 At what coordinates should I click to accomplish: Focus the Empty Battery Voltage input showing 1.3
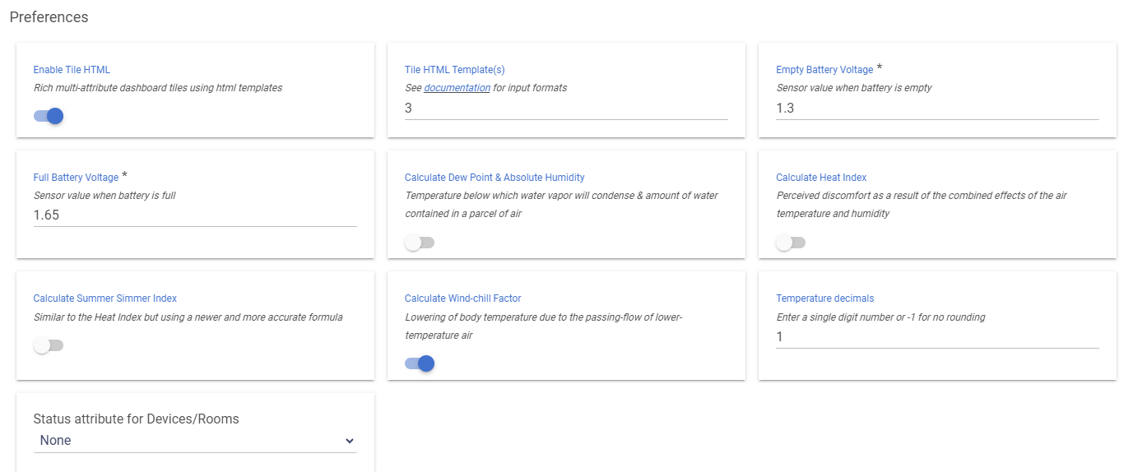click(937, 109)
